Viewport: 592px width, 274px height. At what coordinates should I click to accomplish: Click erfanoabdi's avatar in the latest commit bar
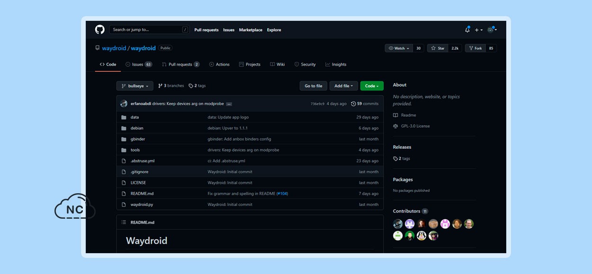(124, 103)
